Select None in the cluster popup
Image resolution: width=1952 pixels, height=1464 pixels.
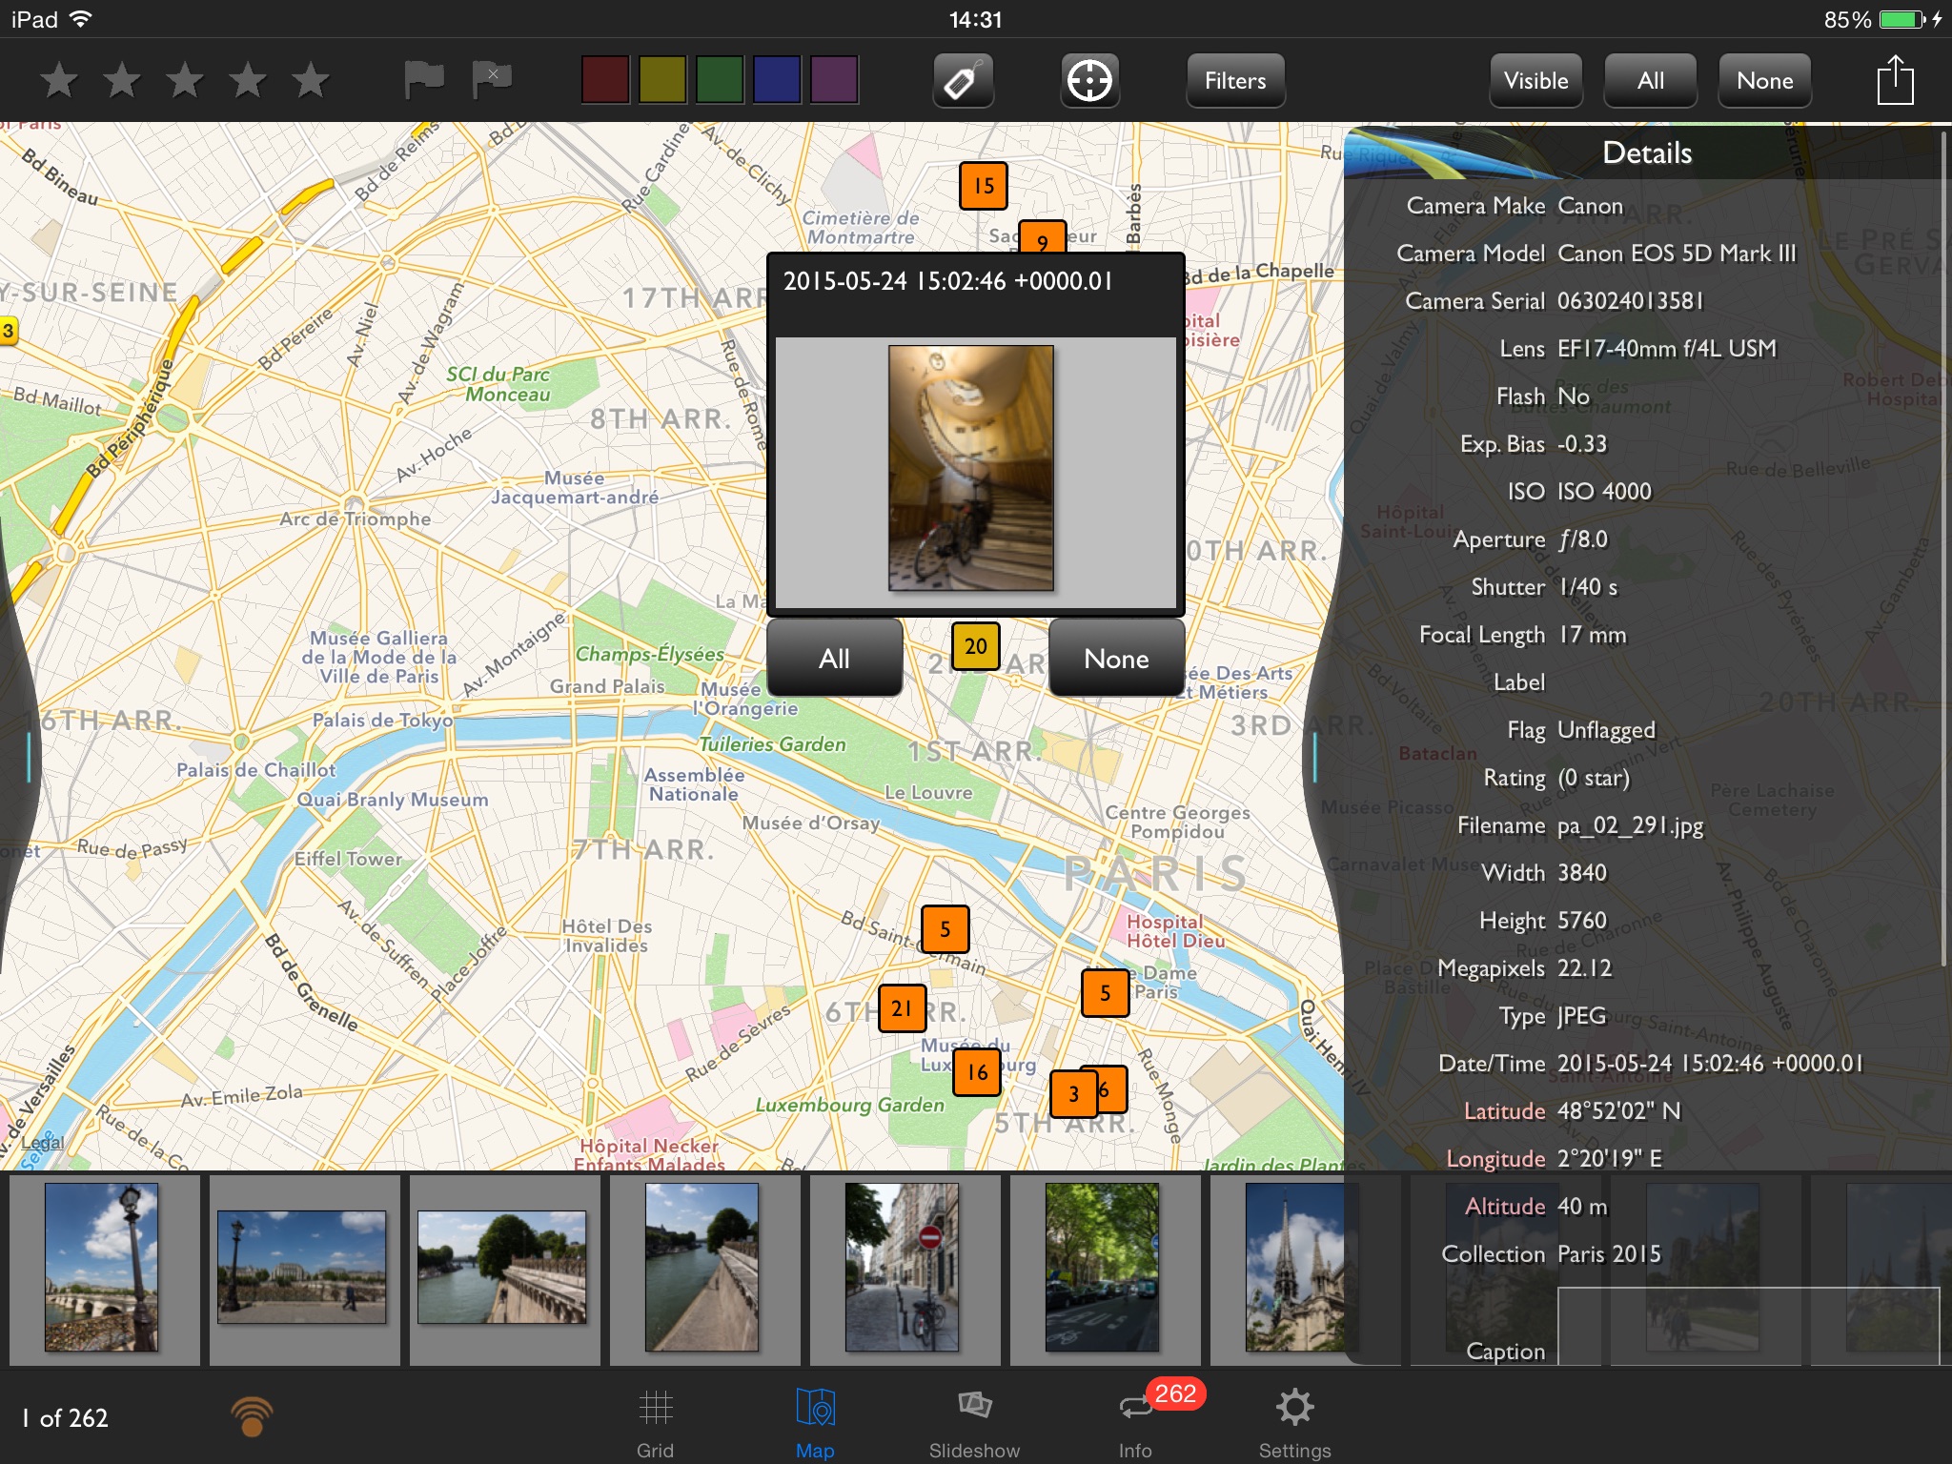point(1114,657)
